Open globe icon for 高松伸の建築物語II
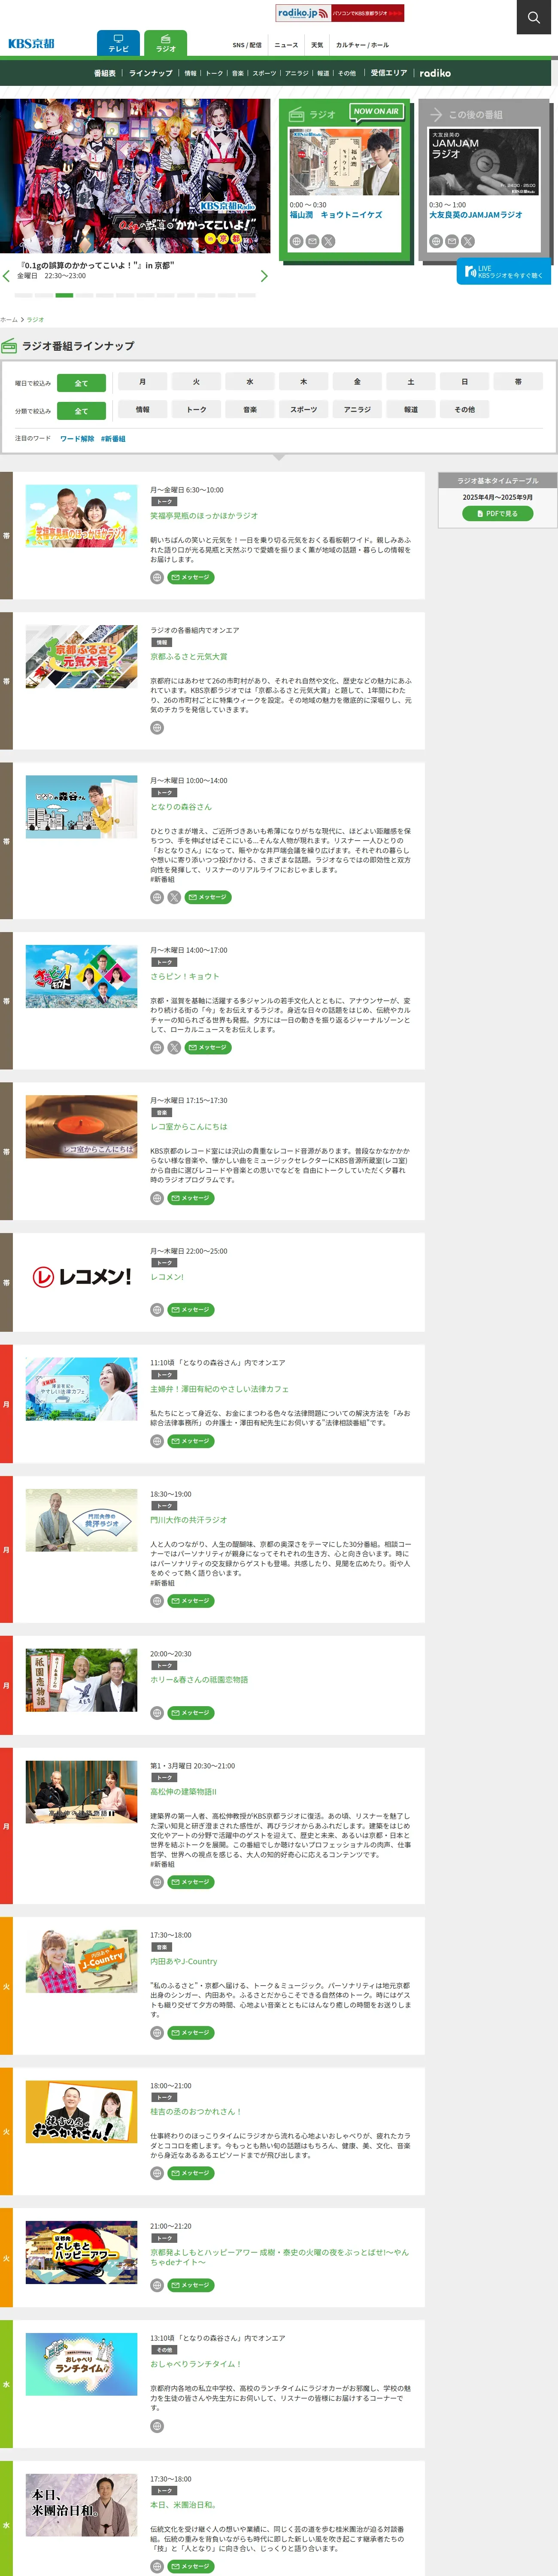 click(157, 1882)
